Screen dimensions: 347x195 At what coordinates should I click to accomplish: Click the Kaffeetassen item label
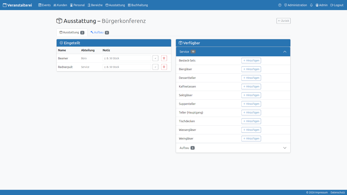coord(187,87)
